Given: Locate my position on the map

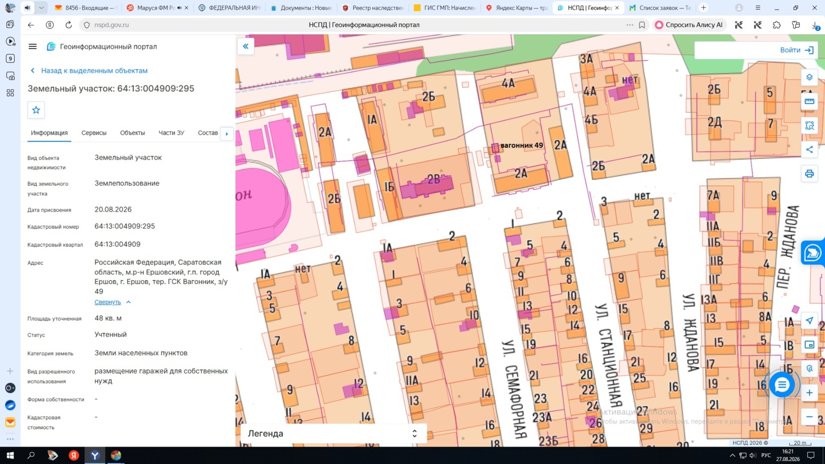Looking at the screenshot, I should pos(810,321).
